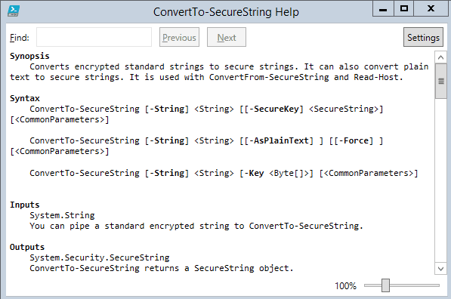Click the Synopsis heading
Screen dimensions: 451x299
pyautogui.click(x=29, y=56)
